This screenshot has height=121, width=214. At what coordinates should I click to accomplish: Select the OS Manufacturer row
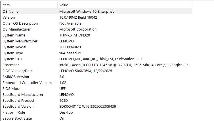[97, 29]
